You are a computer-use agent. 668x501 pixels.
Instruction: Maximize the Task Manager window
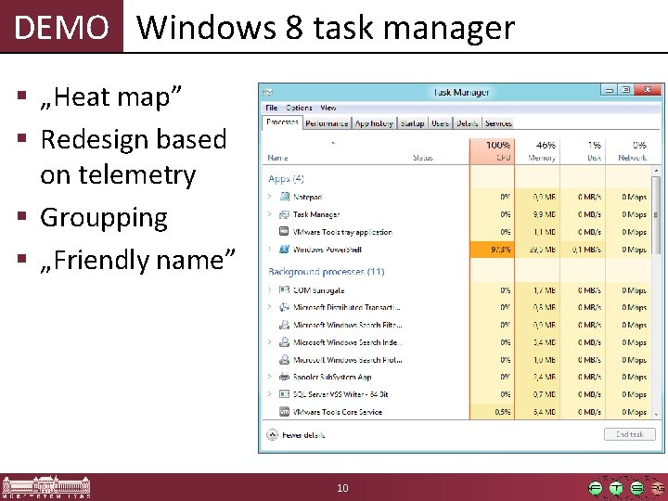(x=626, y=90)
